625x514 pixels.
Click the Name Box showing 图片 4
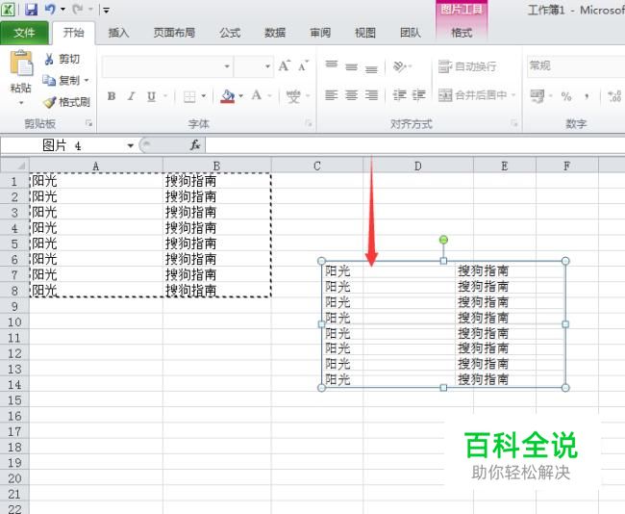click(x=63, y=145)
